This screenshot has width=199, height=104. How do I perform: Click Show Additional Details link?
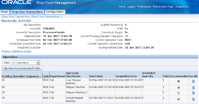point(18,51)
